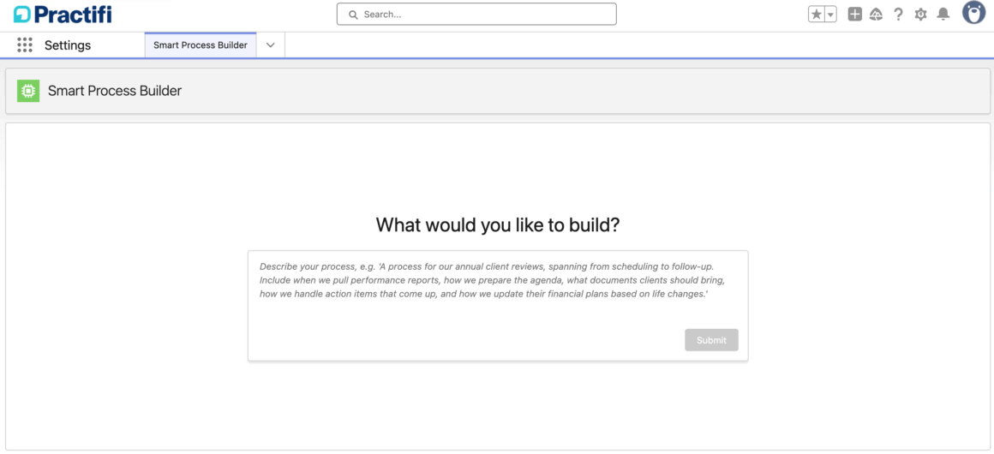View notifications bell
The width and height of the screenshot is (994, 454).
943,15
